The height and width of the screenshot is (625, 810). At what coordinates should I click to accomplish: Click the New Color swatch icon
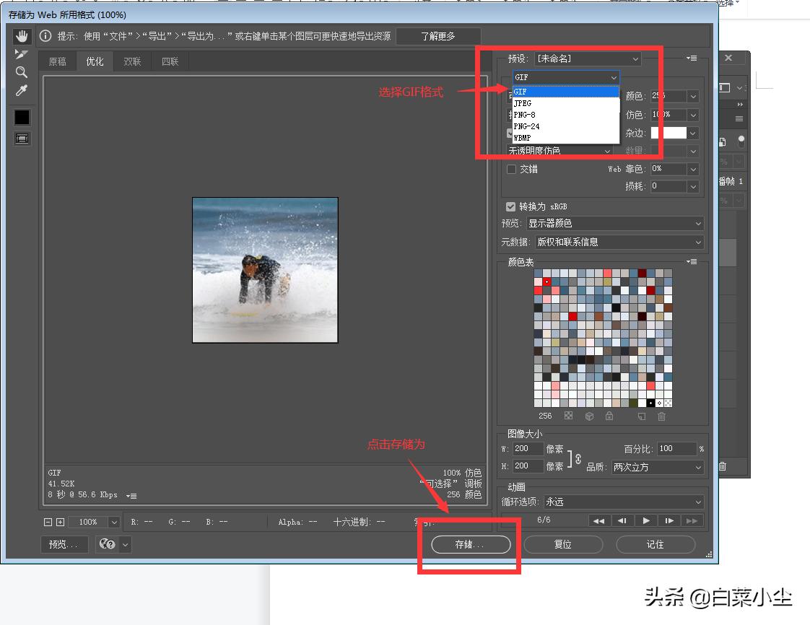click(642, 416)
